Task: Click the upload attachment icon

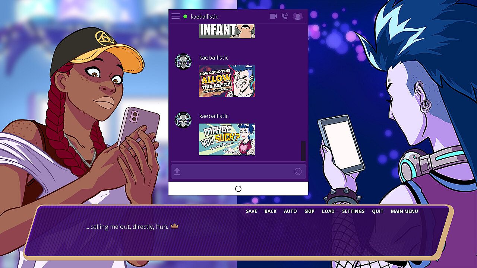Action: 177,171
